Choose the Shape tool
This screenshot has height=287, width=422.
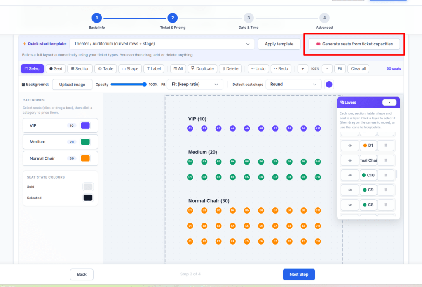pos(130,68)
